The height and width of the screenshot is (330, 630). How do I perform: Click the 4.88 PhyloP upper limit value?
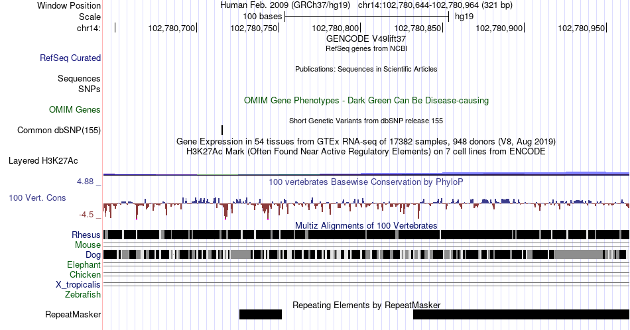pyautogui.click(x=85, y=182)
